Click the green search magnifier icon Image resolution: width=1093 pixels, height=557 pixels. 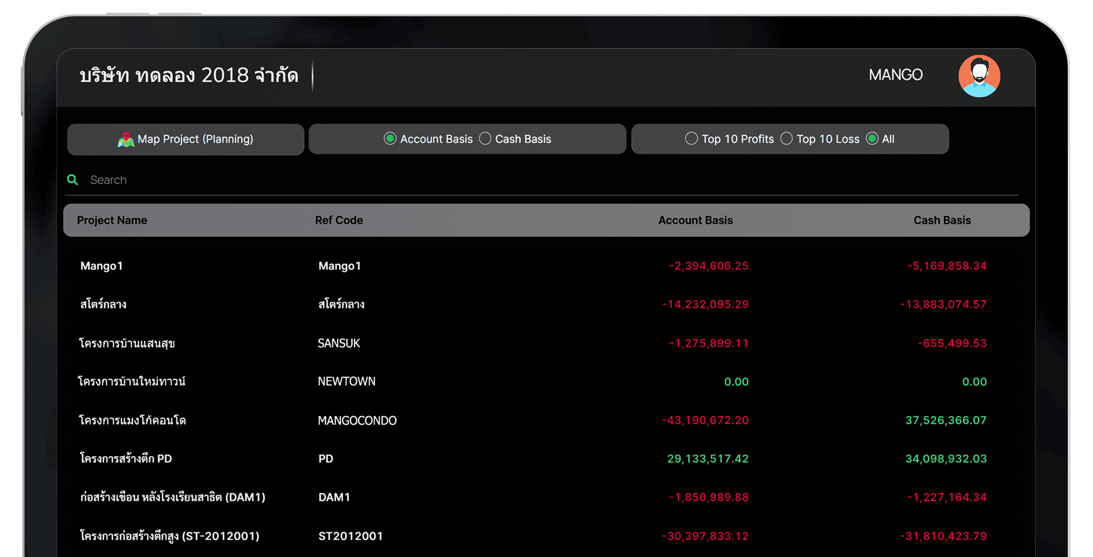click(72, 180)
